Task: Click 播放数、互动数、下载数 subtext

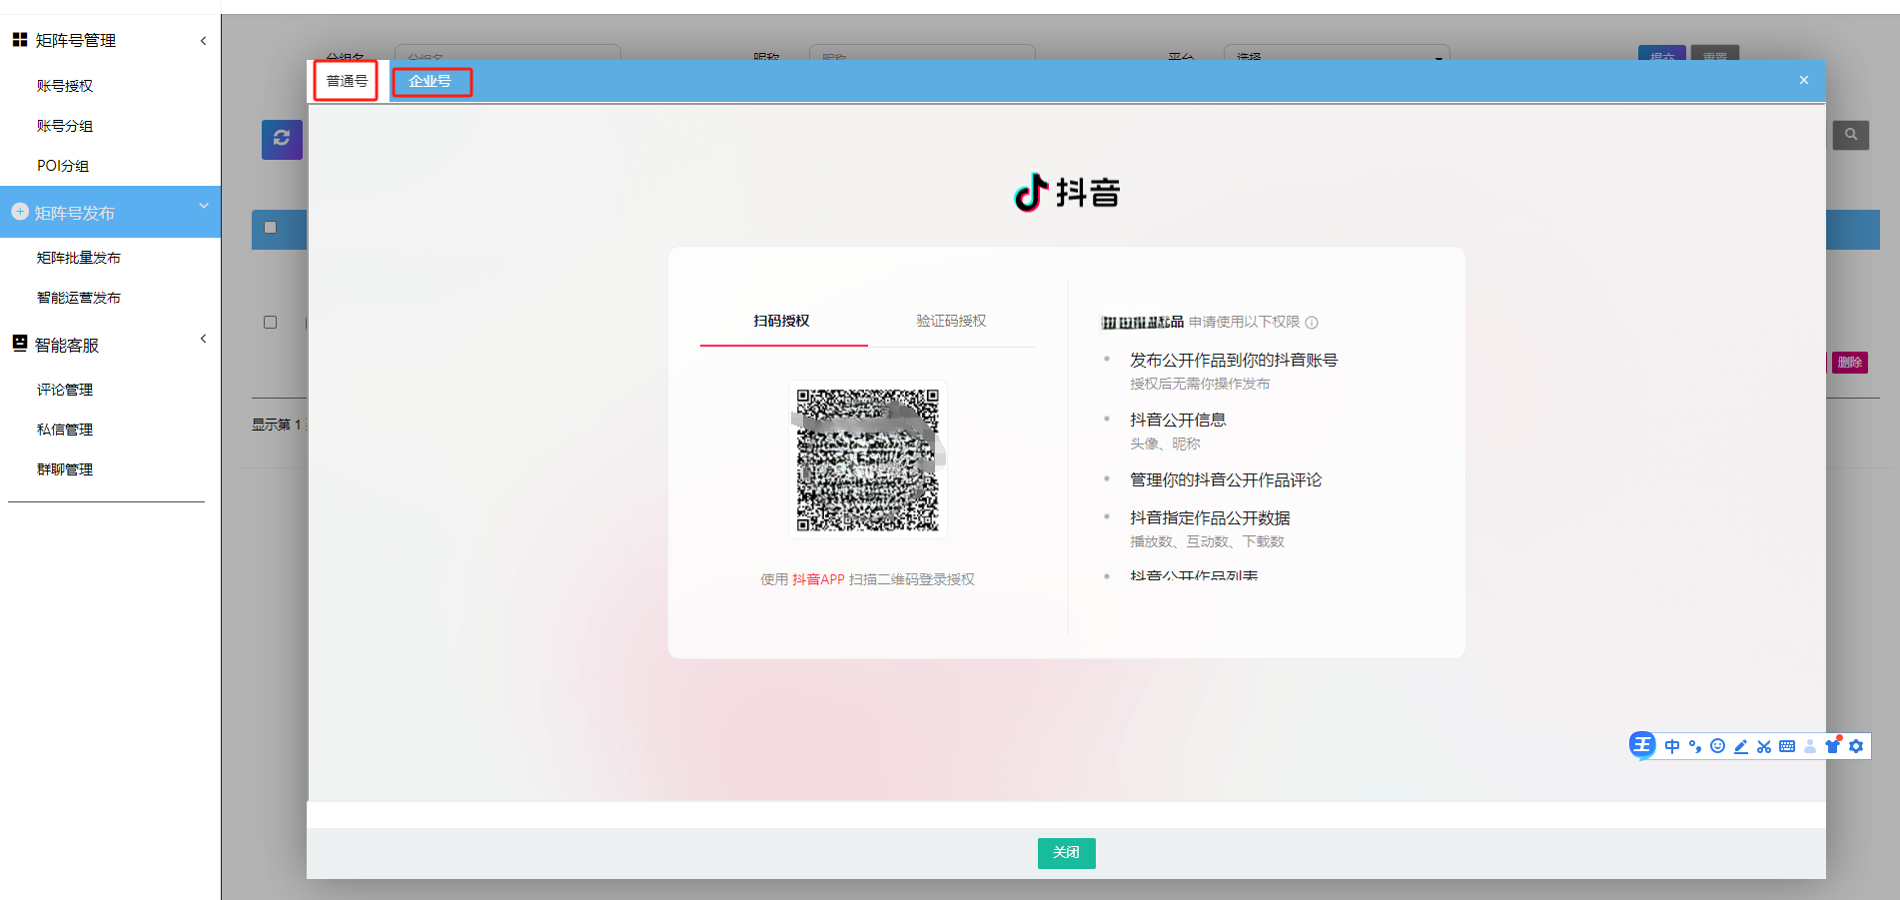Action: (x=1207, y=541)
